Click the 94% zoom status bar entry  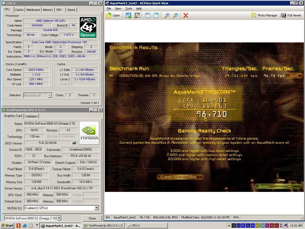pos(236,217)
